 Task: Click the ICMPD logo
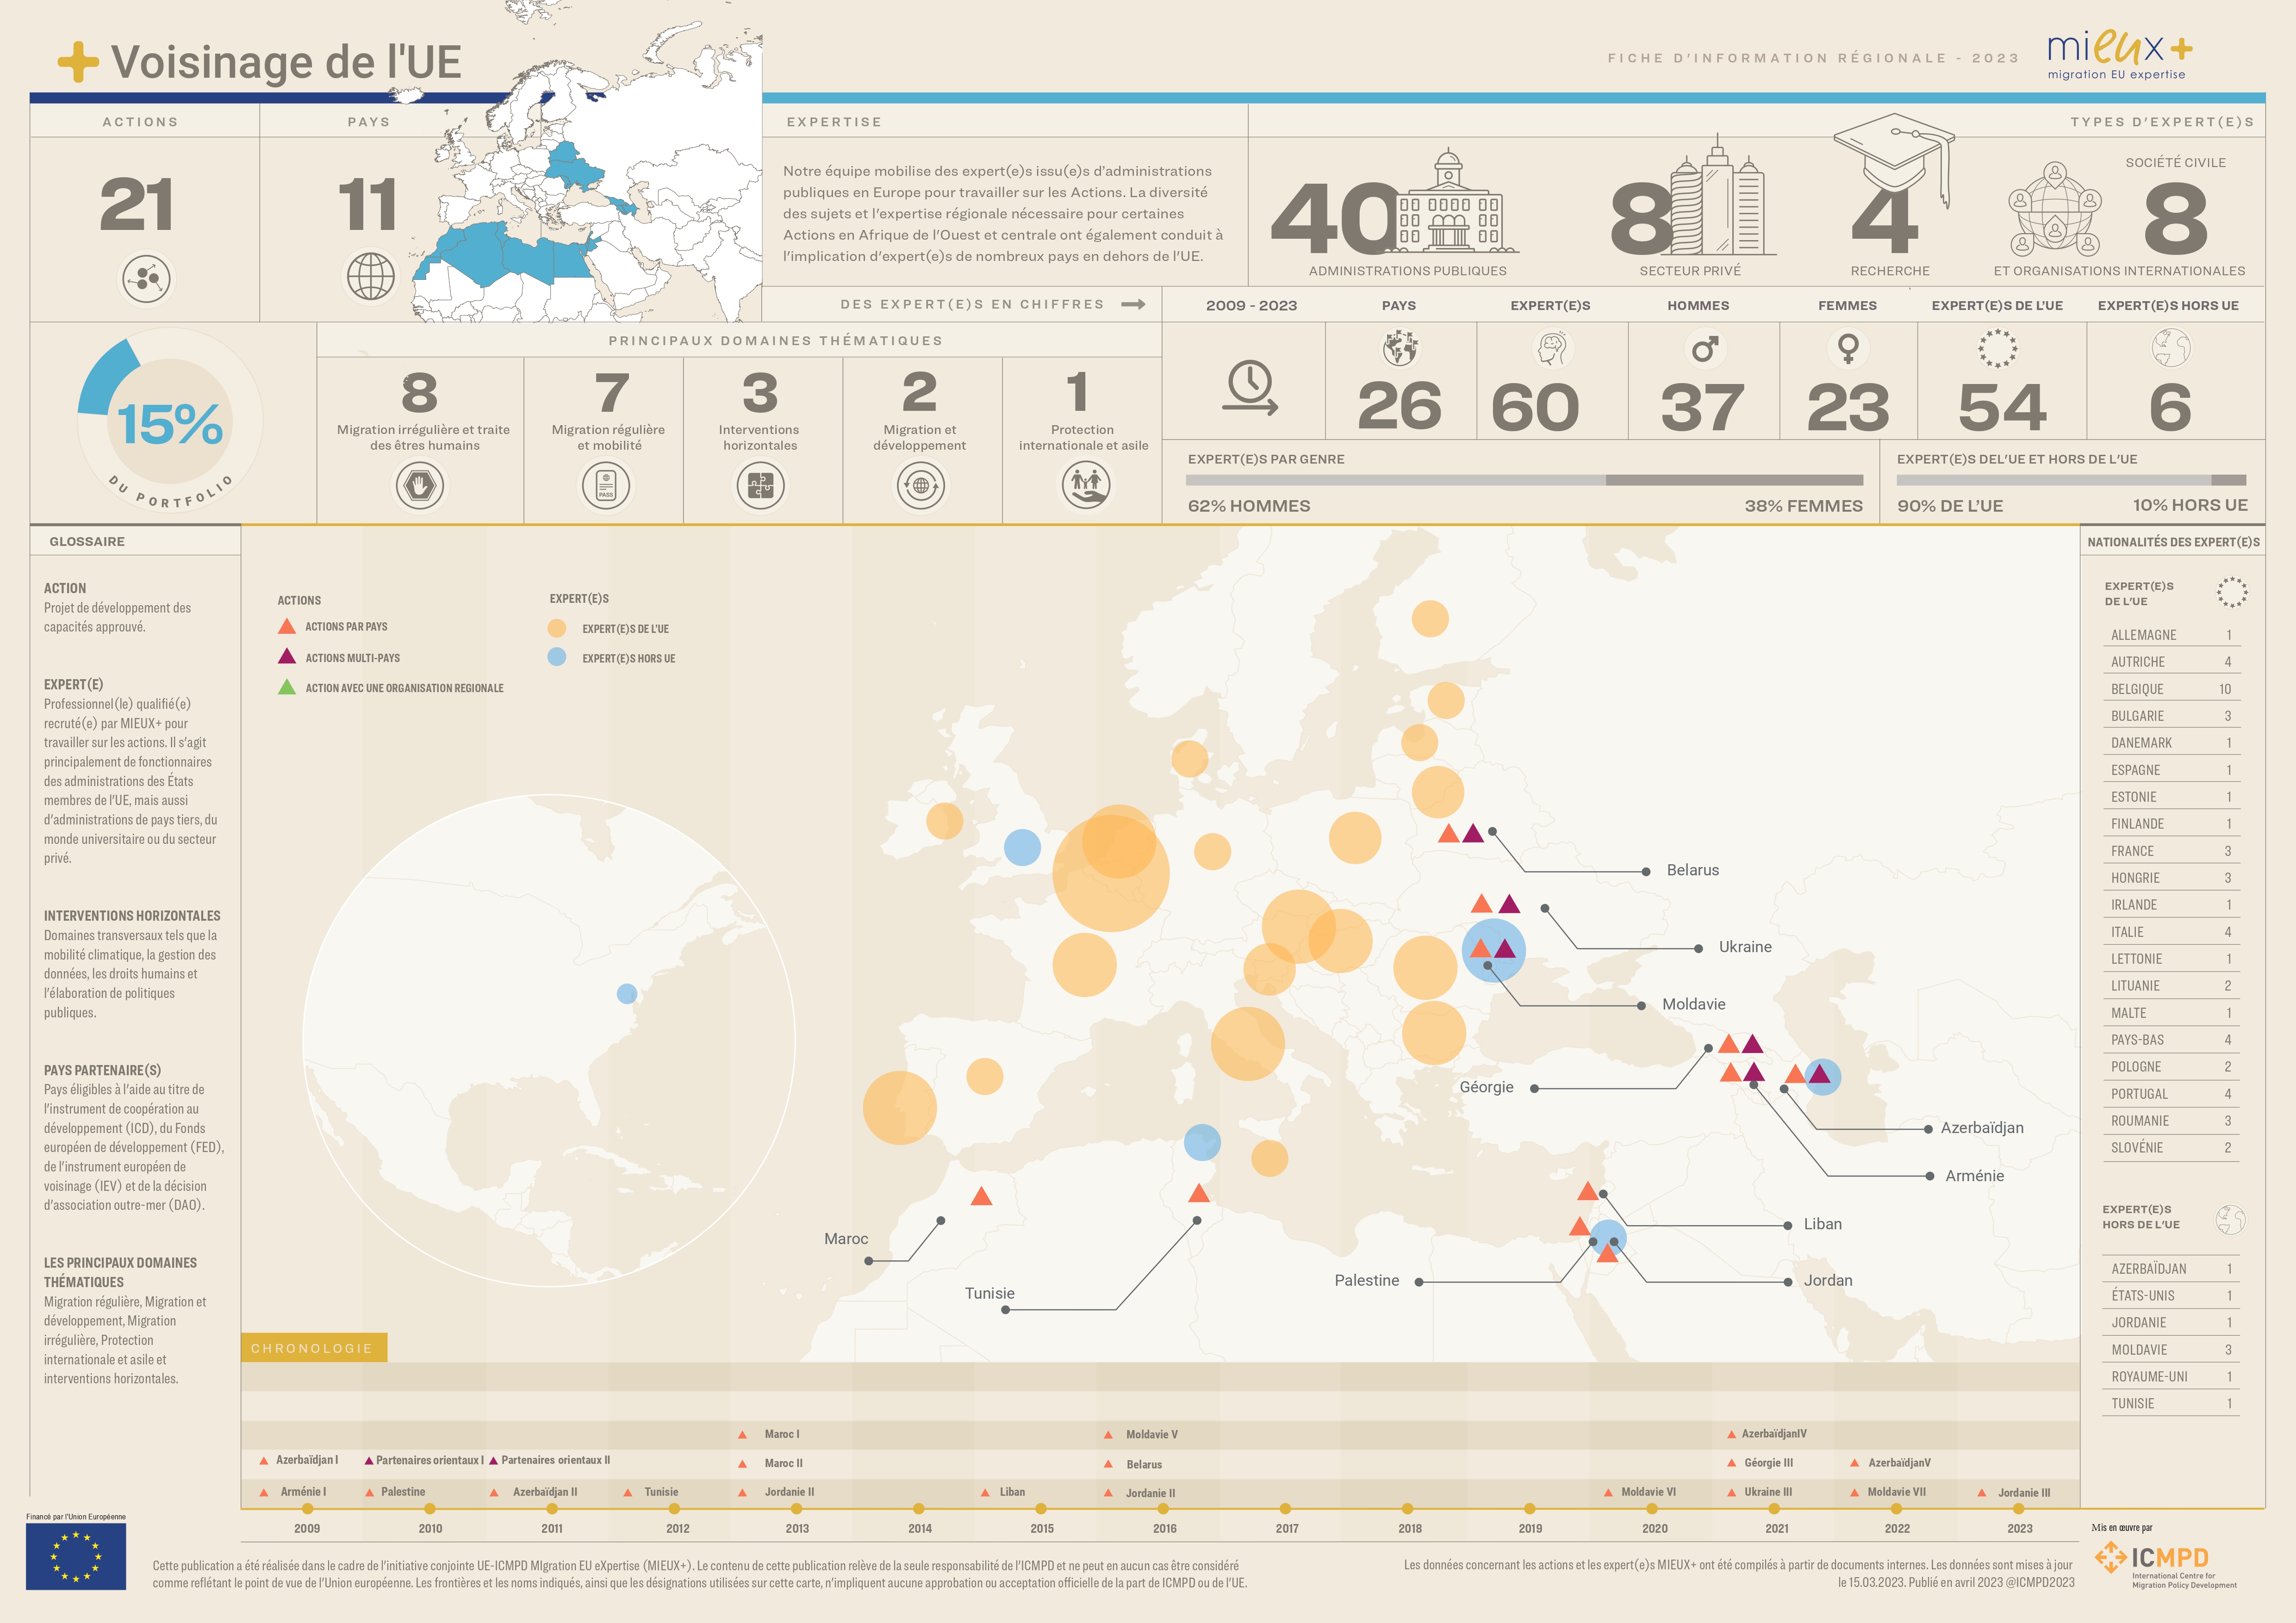2164,1560
